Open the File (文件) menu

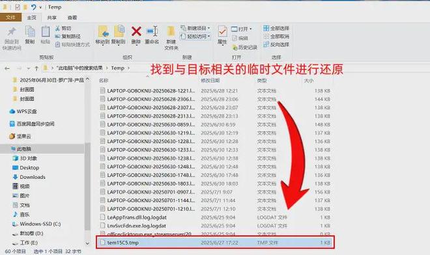click(10, 18)
